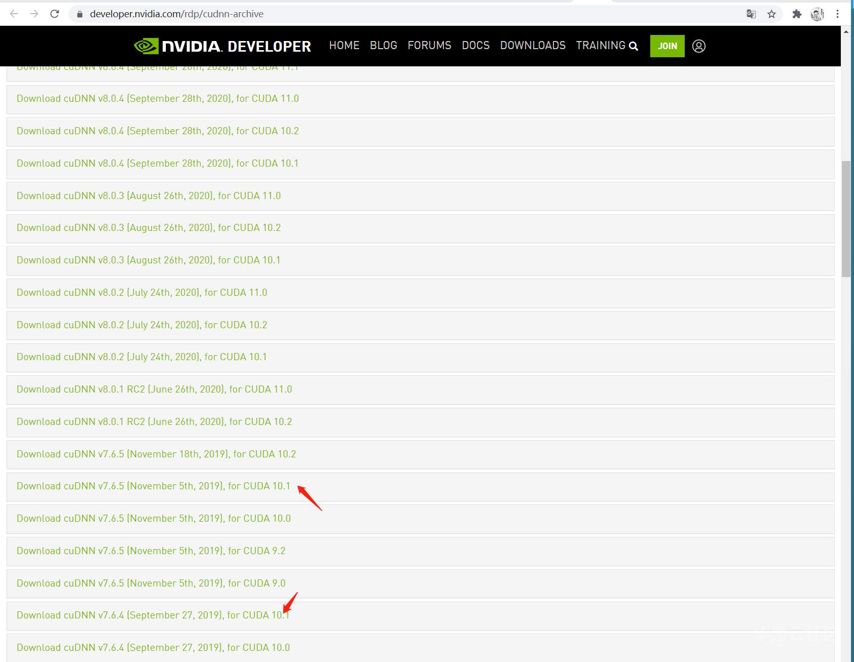
Task: Open the Chrome profile avatar
Action: click(817, 14)
